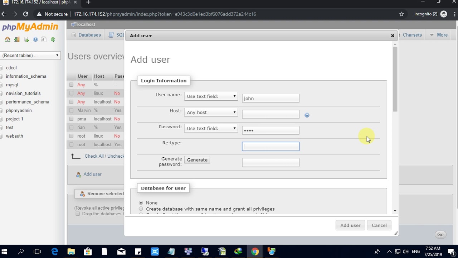Open the navision_tutorials database

click(x=23, y=94)
